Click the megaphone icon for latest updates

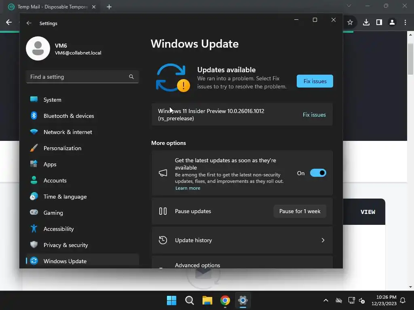(x=163, y=173)
